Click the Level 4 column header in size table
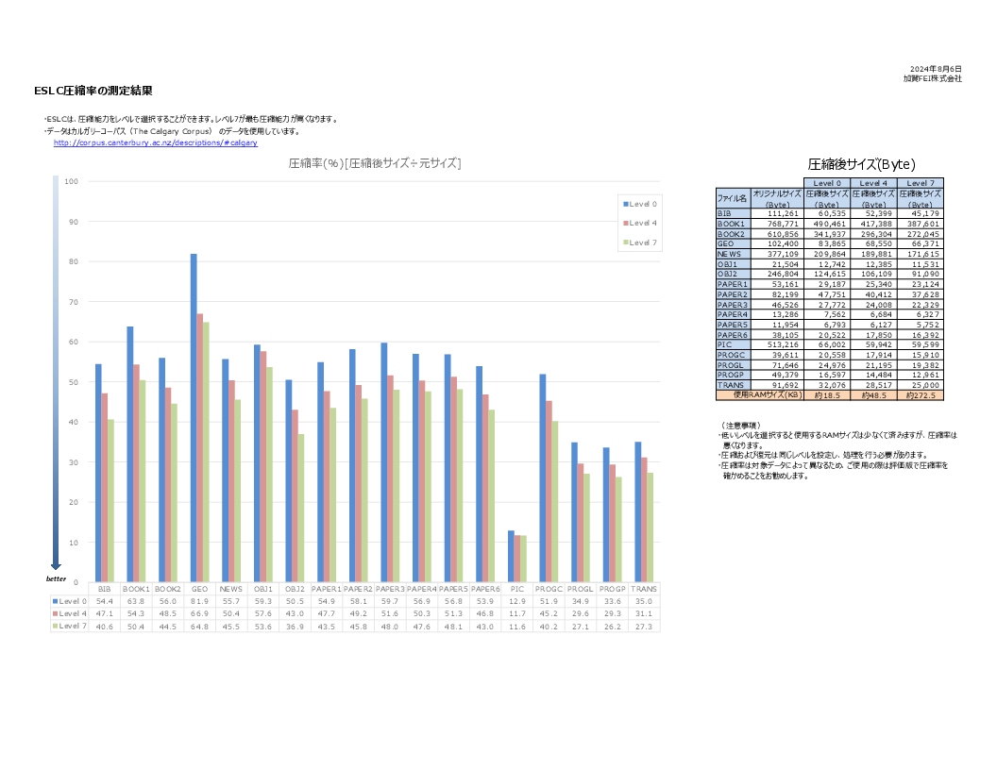997x770 pixels. [873, 182]
